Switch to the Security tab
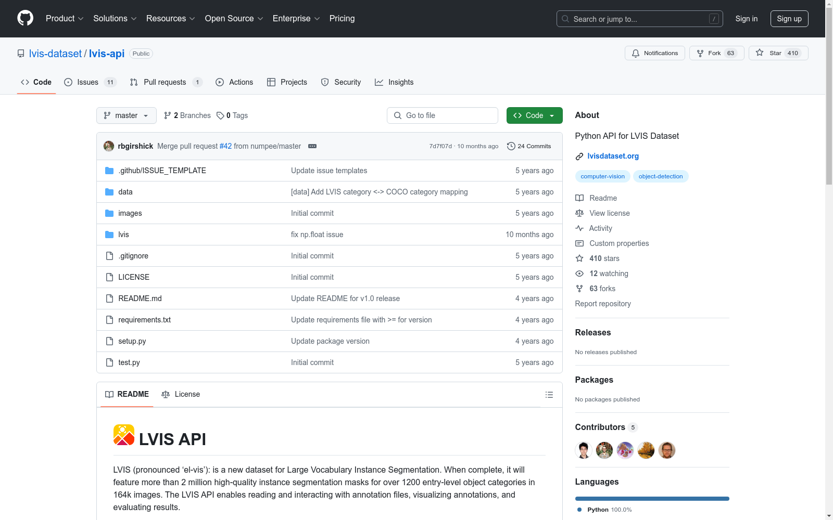 [x=341, y=82]
